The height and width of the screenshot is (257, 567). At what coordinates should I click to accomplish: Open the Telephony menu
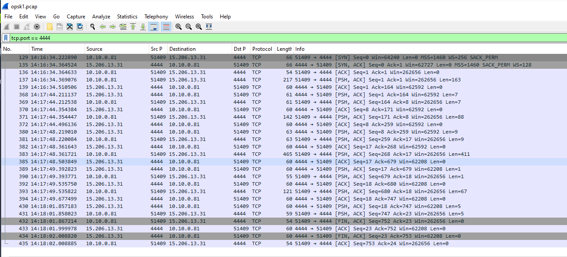point(156,17)
